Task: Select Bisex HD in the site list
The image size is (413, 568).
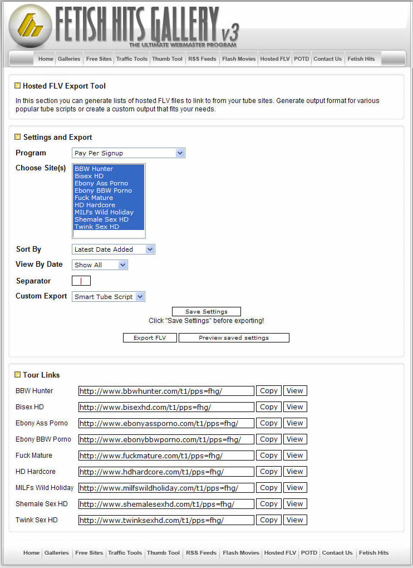Action: point(109,176)
